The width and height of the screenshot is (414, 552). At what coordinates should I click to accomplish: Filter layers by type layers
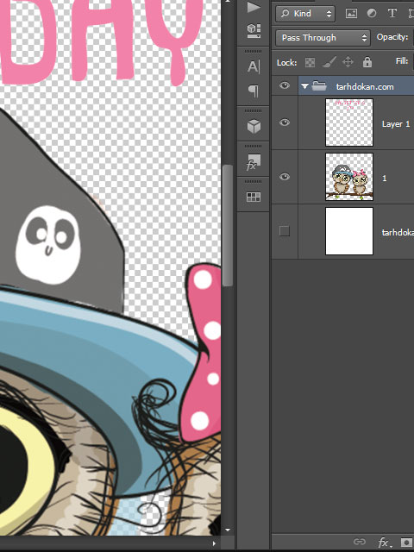(x=392, y=14)
